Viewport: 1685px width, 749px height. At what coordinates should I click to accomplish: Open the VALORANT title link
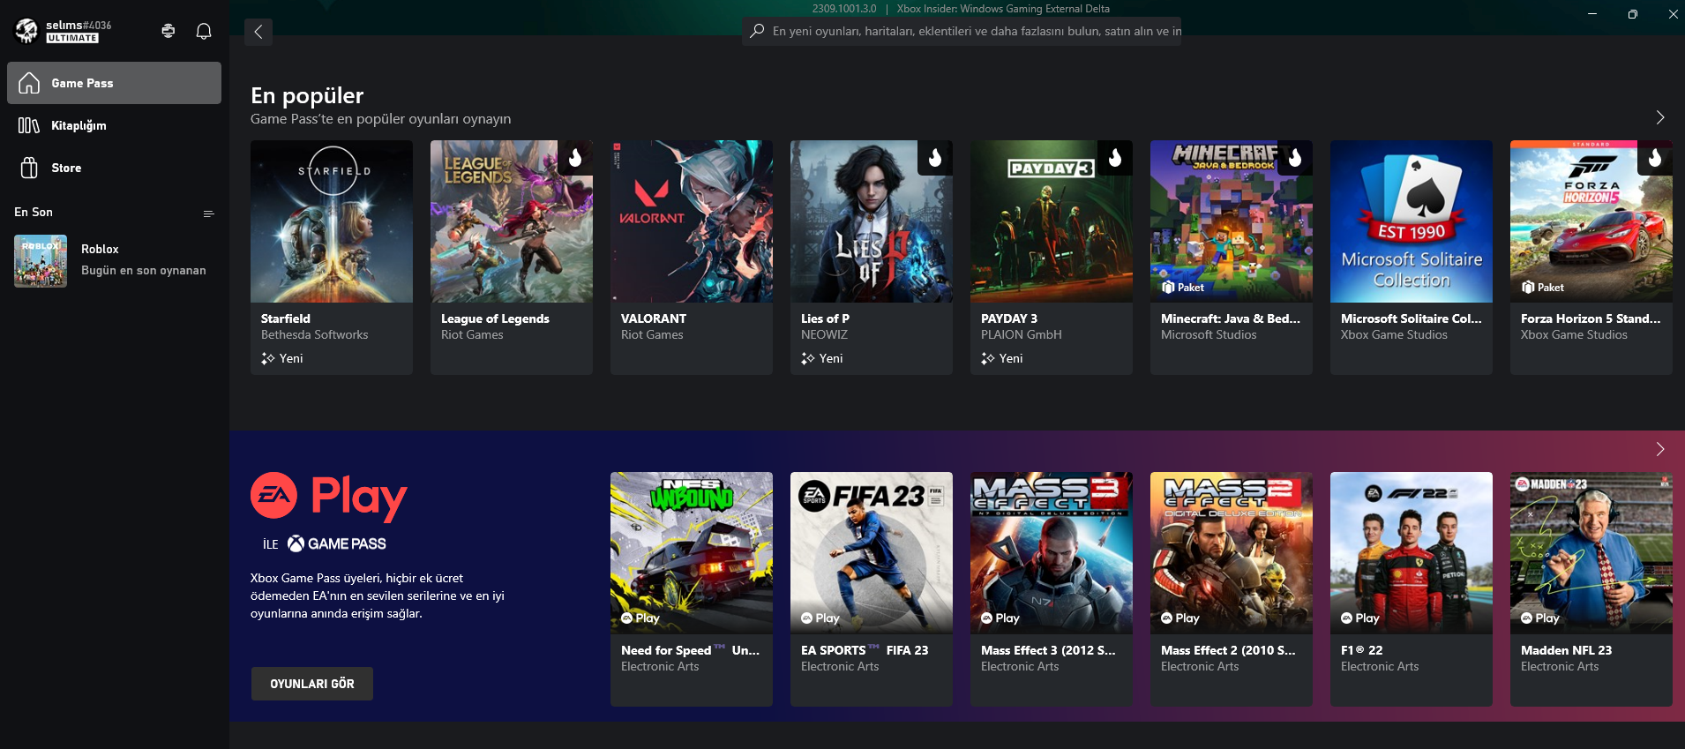[654, 318]
